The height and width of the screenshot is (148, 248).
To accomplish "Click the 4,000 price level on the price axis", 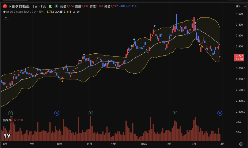I will click(x=239, y=14).
